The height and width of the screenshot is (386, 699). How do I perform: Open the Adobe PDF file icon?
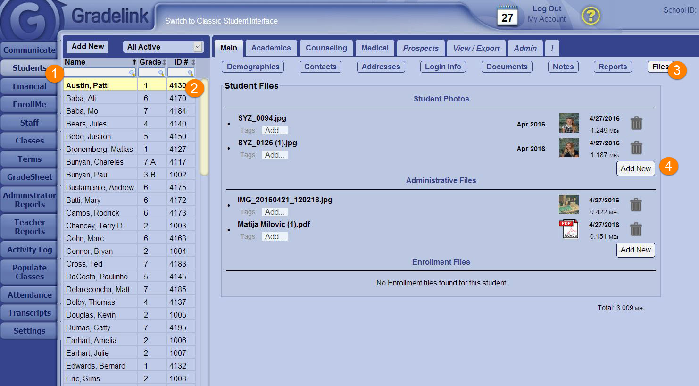coord(568,229)
